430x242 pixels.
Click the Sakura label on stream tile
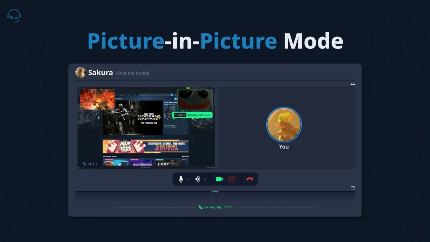pos(90,164)
